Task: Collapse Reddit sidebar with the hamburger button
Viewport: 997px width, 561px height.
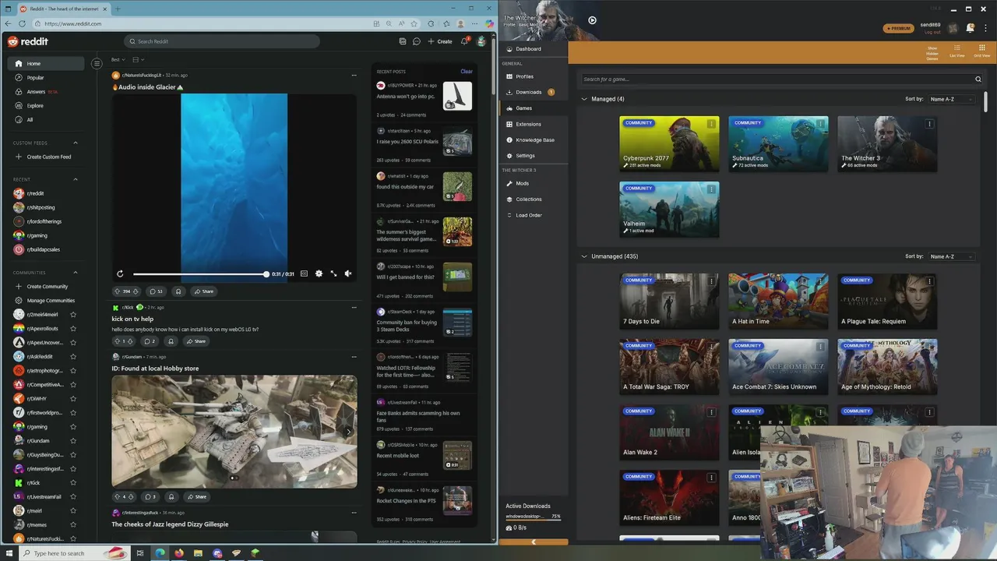Action: pyautogui.click(x=97, y=64)
